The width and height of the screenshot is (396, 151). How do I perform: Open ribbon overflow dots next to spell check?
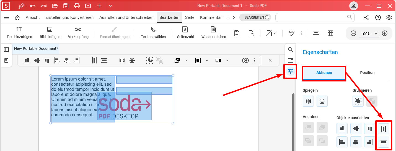coord(301,33)
